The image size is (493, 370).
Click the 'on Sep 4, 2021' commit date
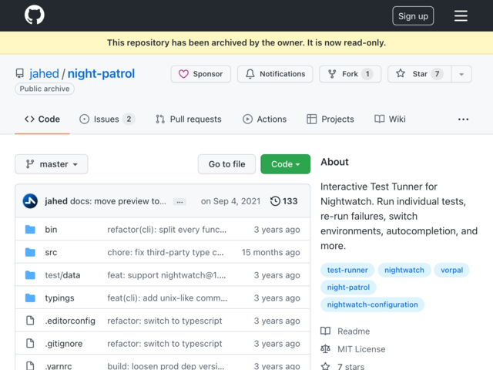point(230,201)
